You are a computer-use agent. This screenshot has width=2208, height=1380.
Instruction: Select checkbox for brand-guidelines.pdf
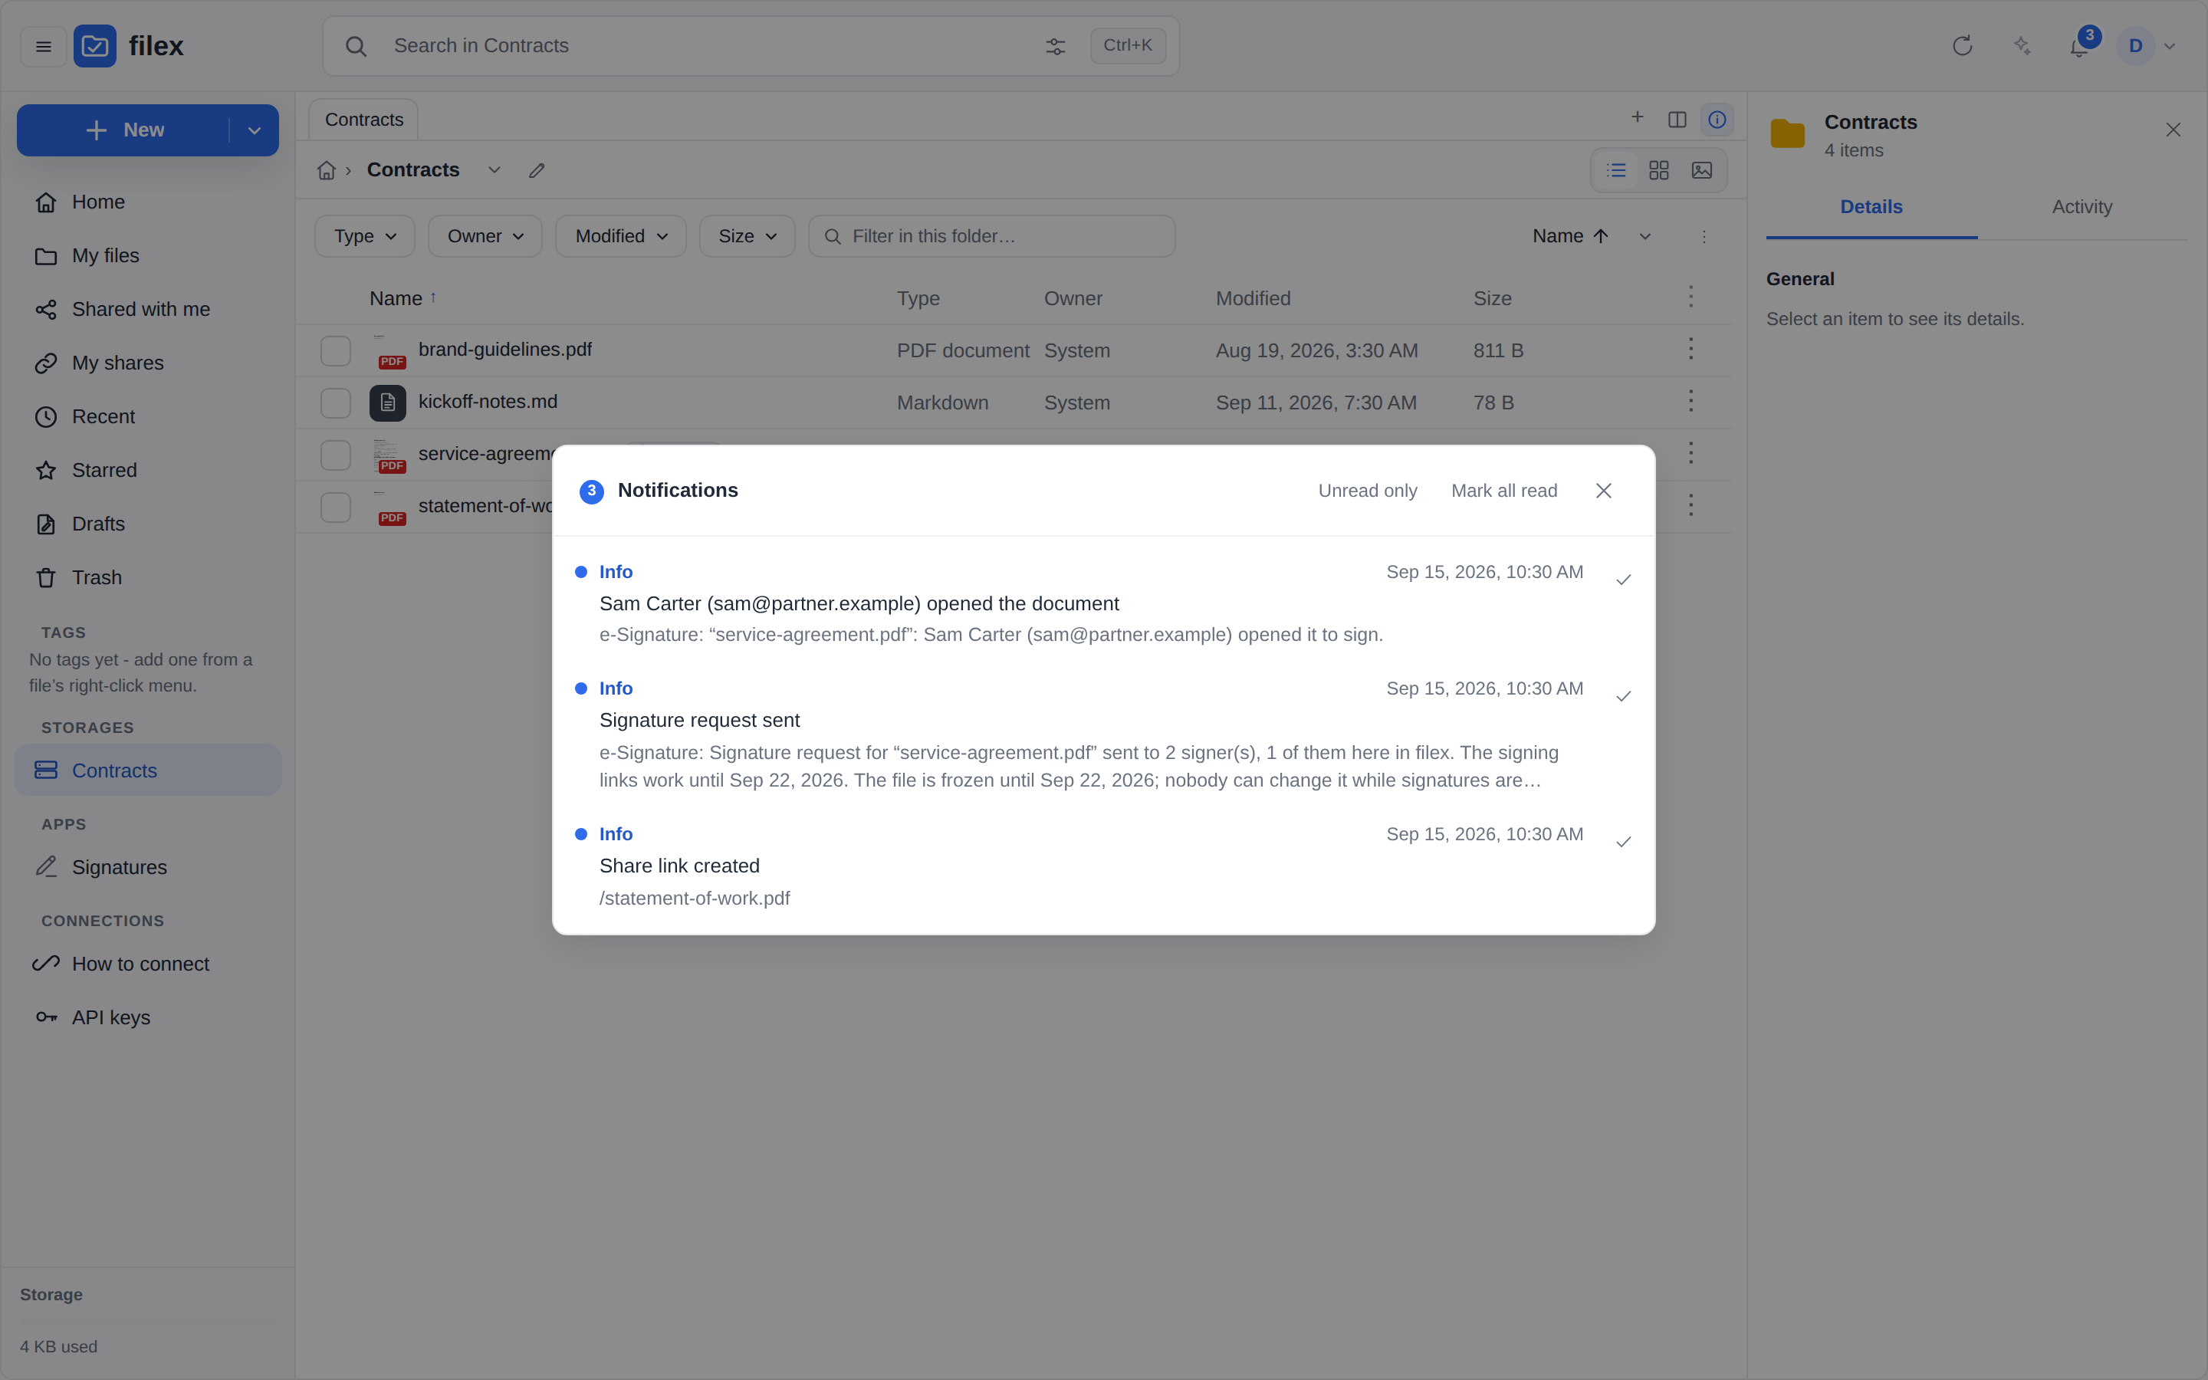pyautogui.click(x=336, y=350)
